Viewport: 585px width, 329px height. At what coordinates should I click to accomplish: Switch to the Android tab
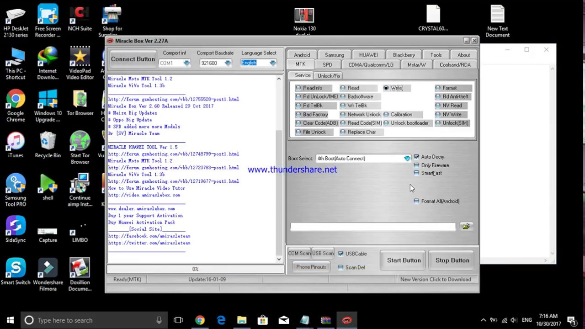click(x=302, y=55)
